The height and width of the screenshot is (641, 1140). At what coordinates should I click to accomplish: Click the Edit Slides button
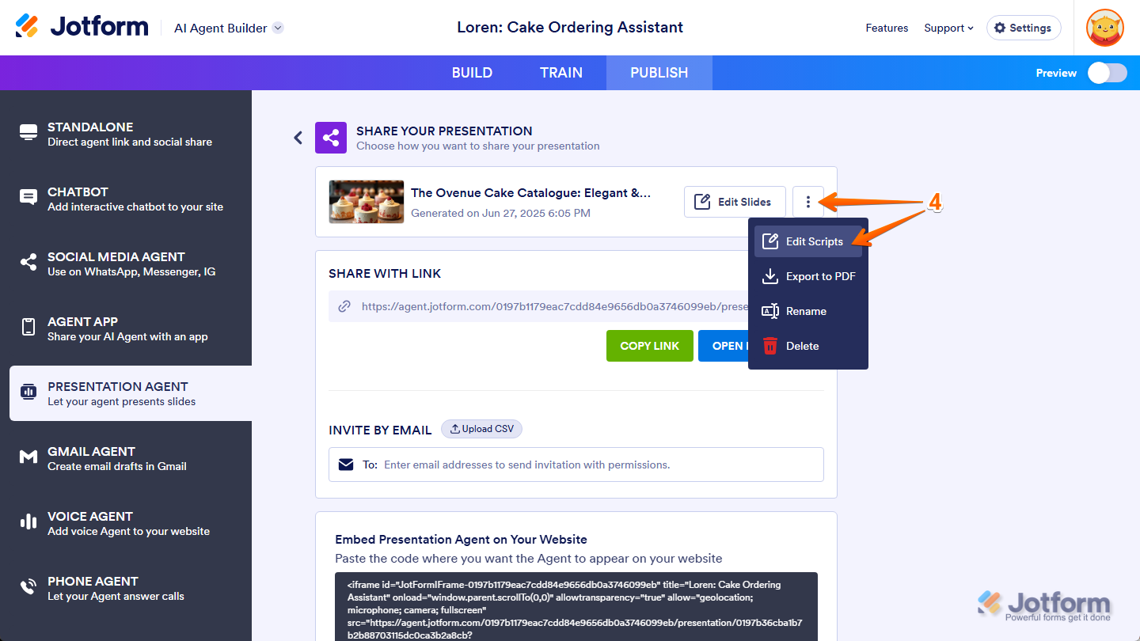735,202
